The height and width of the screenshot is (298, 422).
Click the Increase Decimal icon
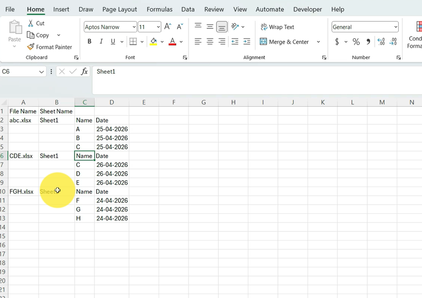pyautogui.click(x=381, y=42)
